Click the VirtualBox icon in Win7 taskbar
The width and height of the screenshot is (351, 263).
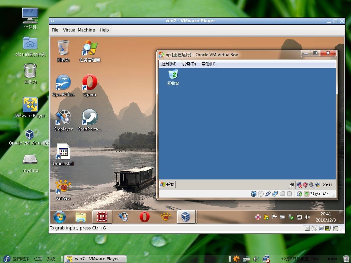(x=185, y=217)
